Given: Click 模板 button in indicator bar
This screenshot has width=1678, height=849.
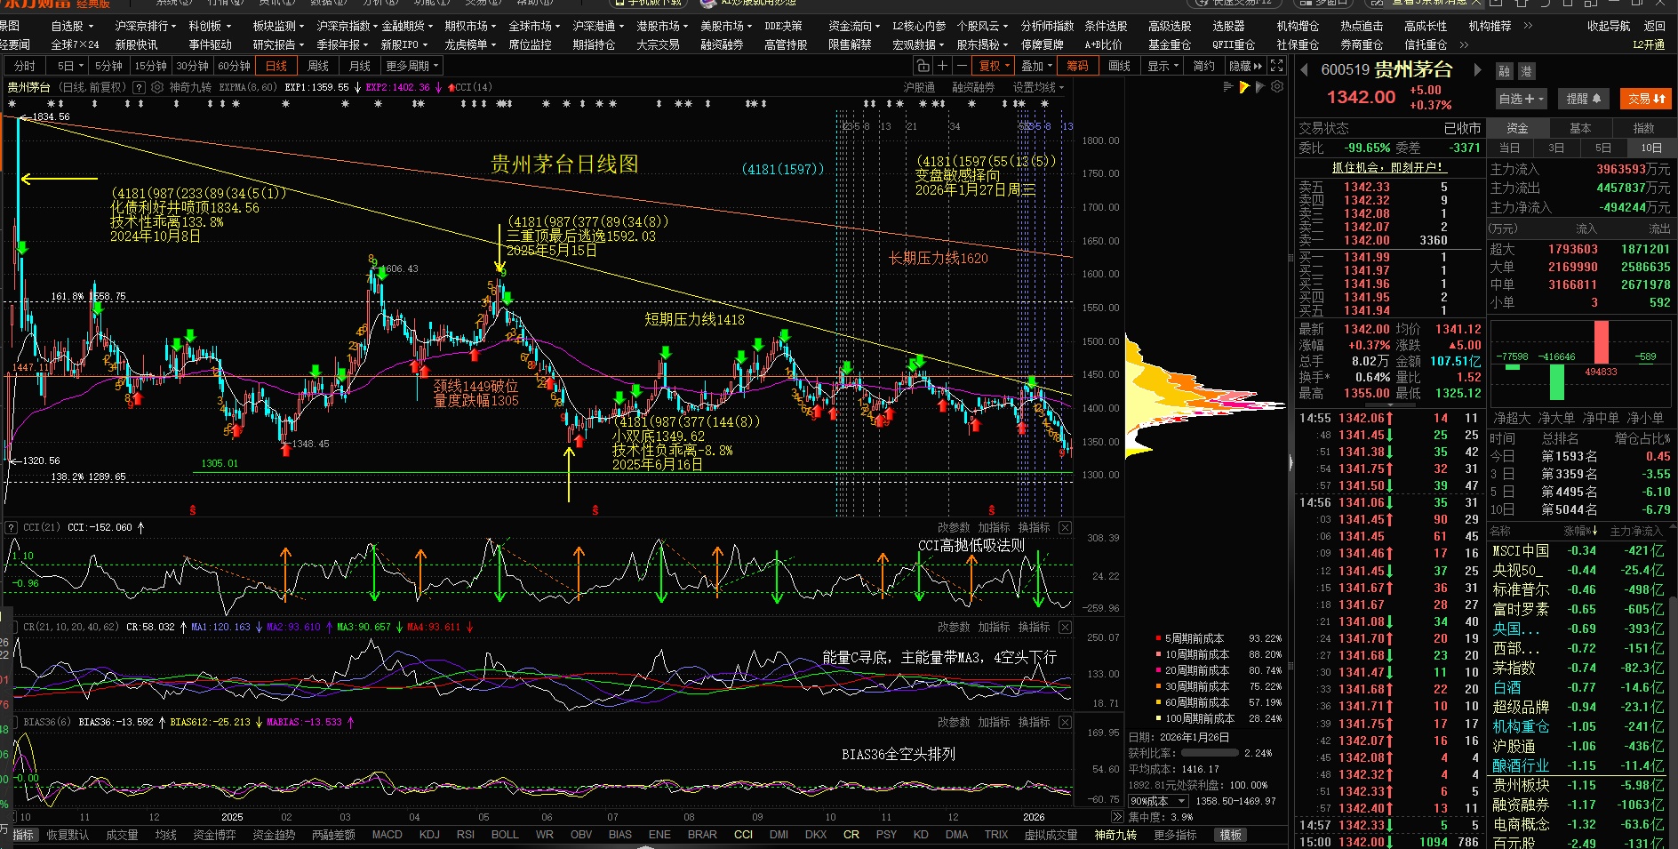Looking at the screenshot, I should click(x=1230, y=835).
